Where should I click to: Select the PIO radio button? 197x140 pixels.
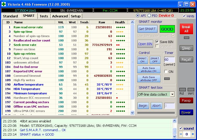point(149,16)
